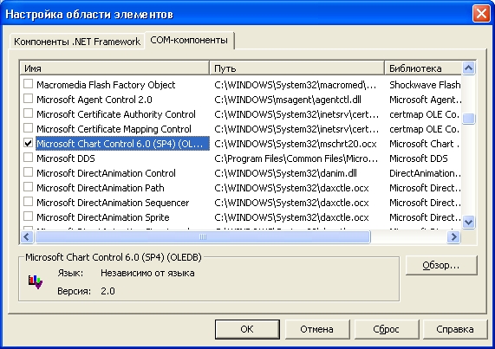Click the Библиотека column header
Image resolution: width=495 pixels, height=349 pixels.
click(x=423, y=68)
